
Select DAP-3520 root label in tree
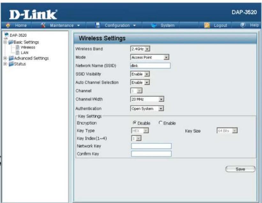[18, 35]
